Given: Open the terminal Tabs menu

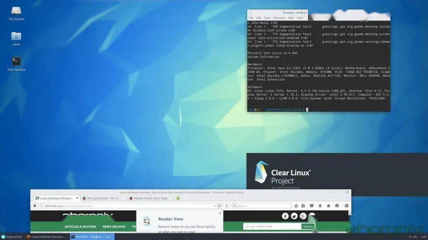Looking at the screenshot, I should 291,18.
